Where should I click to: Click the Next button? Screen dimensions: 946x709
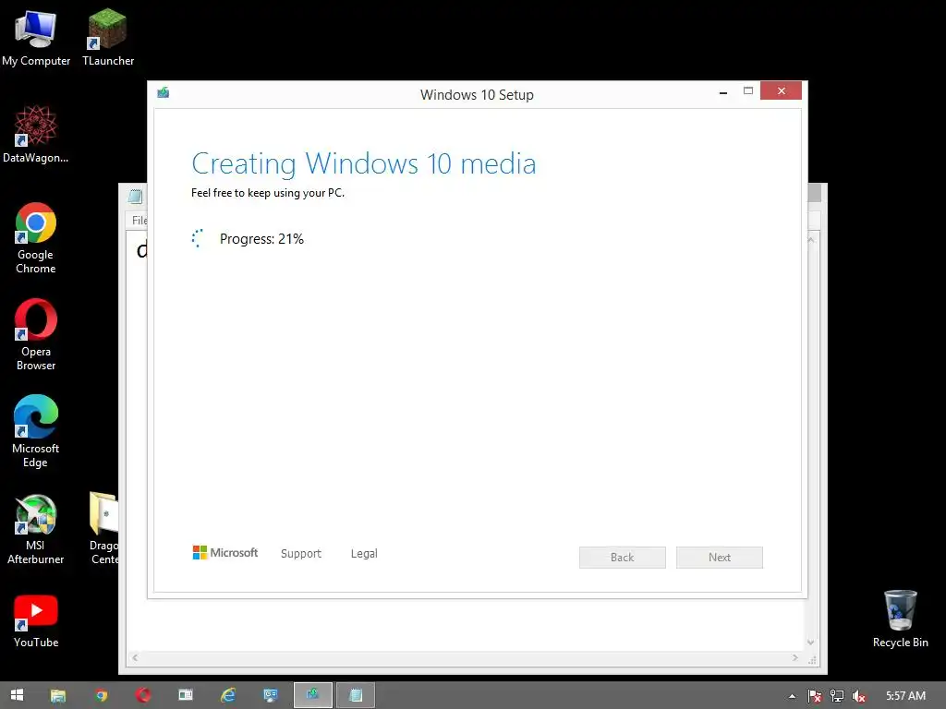coord(719,557)
